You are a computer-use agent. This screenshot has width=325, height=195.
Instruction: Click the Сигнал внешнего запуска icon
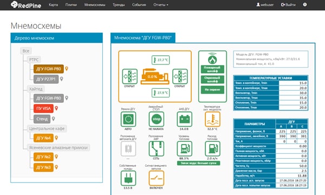[x=157, y=178]
